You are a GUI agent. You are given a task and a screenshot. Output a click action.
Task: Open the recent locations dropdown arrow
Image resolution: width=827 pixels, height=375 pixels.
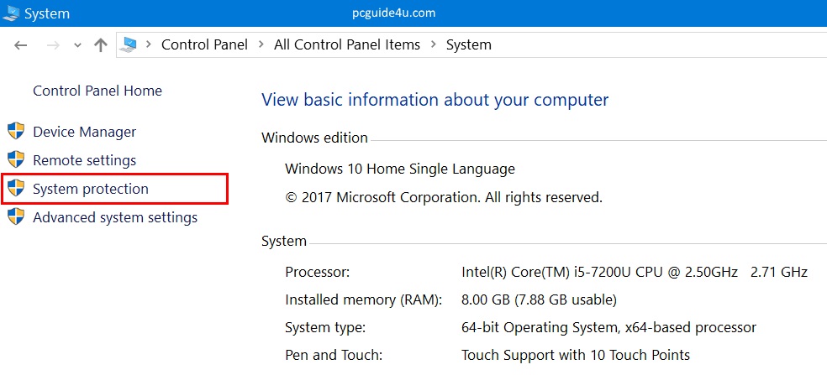pyautogui.click(x=77, y=45)
